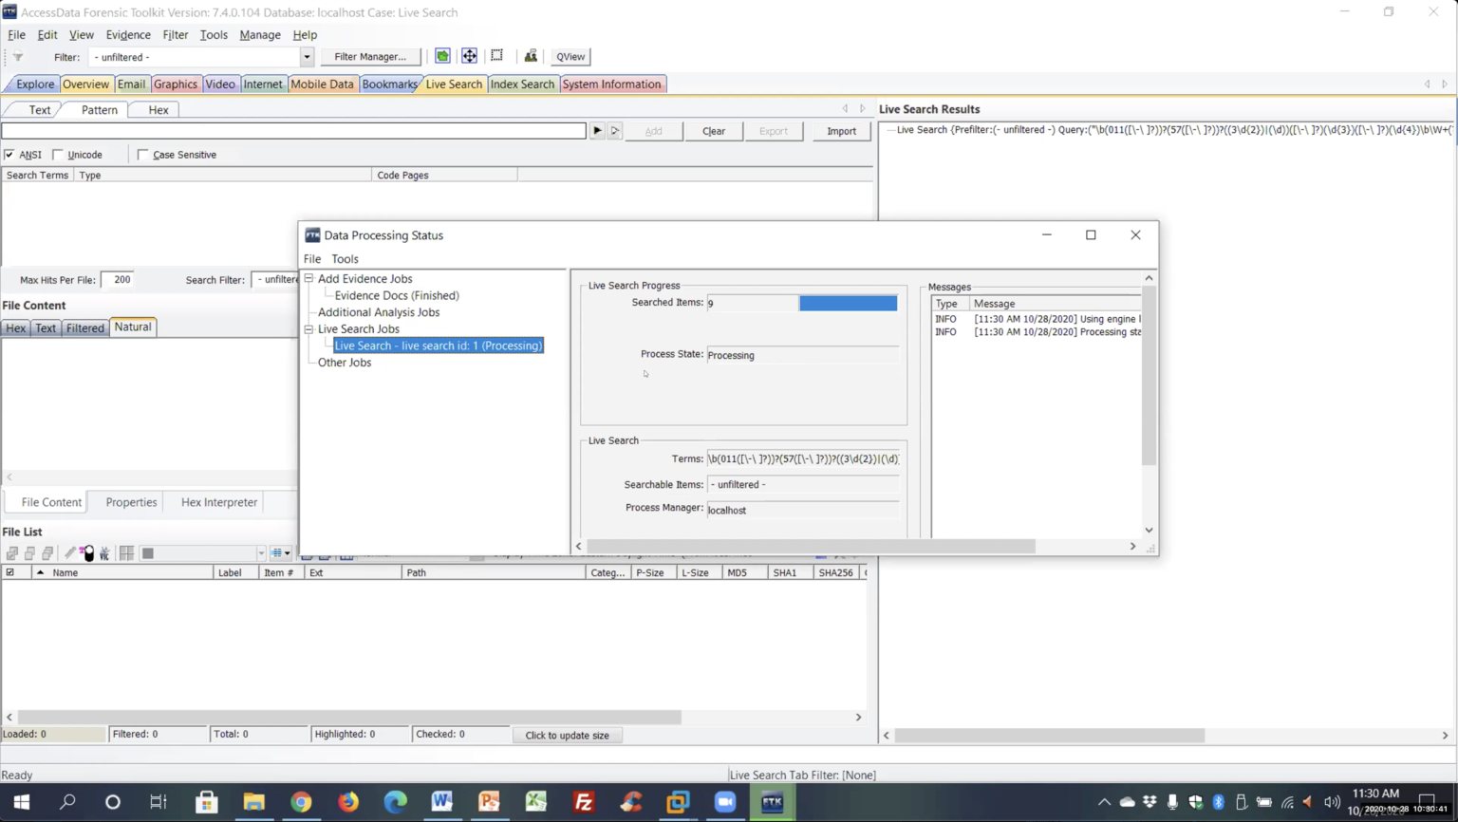Click the dotted selection rectangle toolbar icon
The image size is (1458, 822).
pyautogui.click(x=496, y=56)
